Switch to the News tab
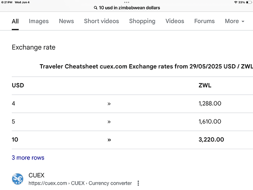Image resolution: width=253 pixels, height=190 pixels. point(66,21)
